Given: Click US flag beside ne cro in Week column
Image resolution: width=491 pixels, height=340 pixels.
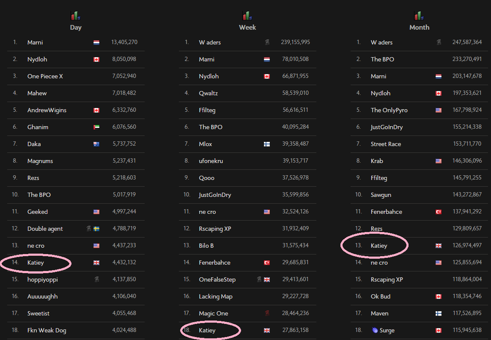Looking at the screenshot, I should tap(267, 212).
